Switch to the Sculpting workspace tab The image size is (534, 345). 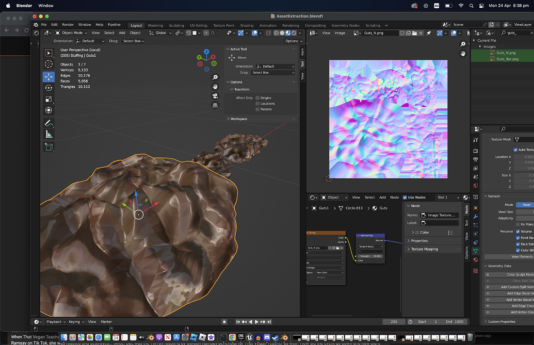tap(176, 25)
